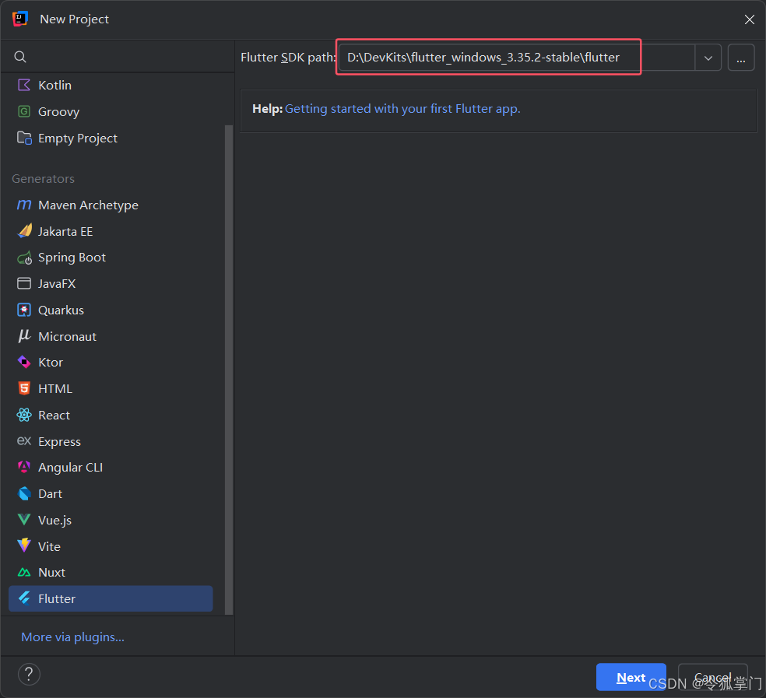The height and width of the screenshot is (698, 766).
Task: Select Kotlin in the project list
Action: coord(54,85)
